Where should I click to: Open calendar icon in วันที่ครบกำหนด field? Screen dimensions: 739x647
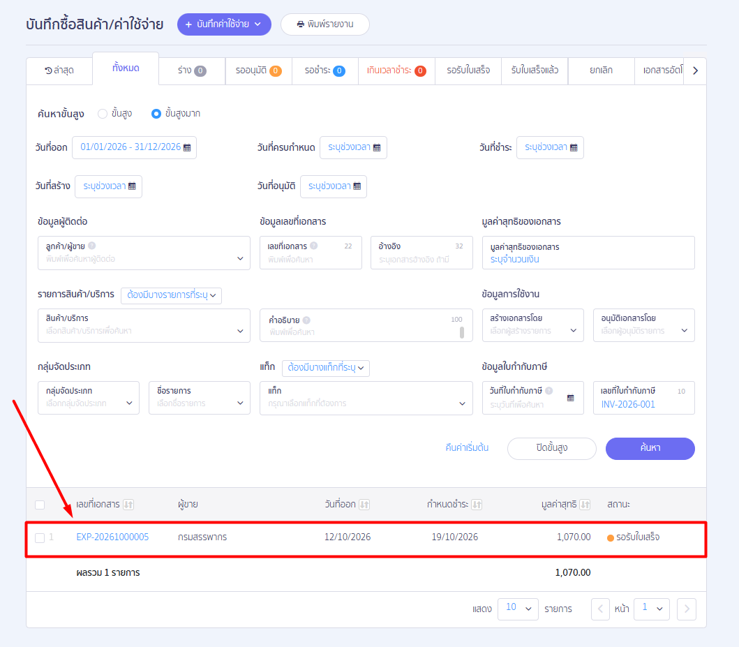(377, 147)
